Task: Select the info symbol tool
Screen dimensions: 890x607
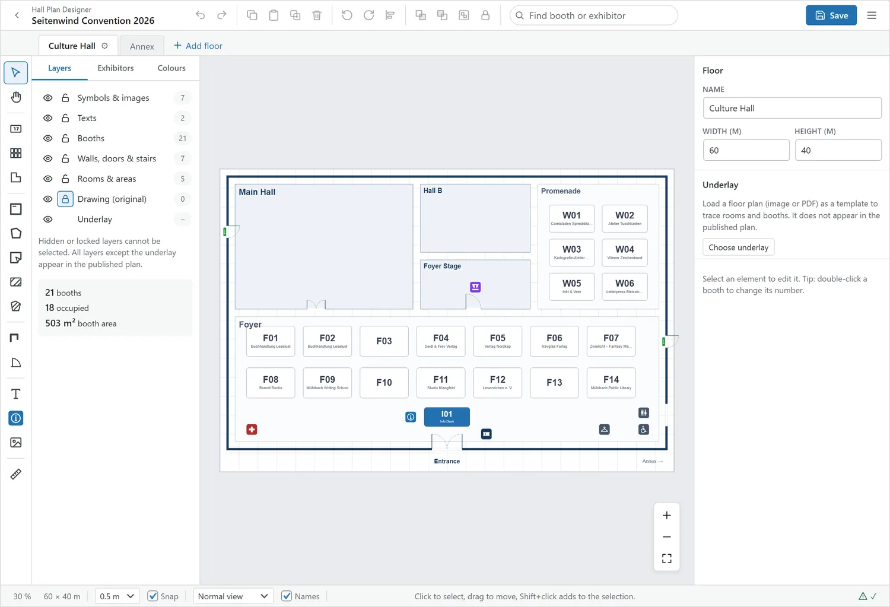Action: point(16,418)
